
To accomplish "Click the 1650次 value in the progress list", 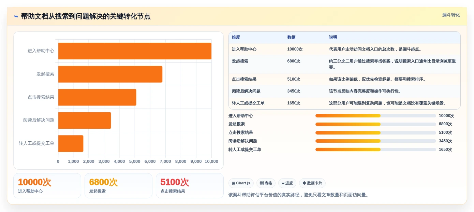I will 445,150.
